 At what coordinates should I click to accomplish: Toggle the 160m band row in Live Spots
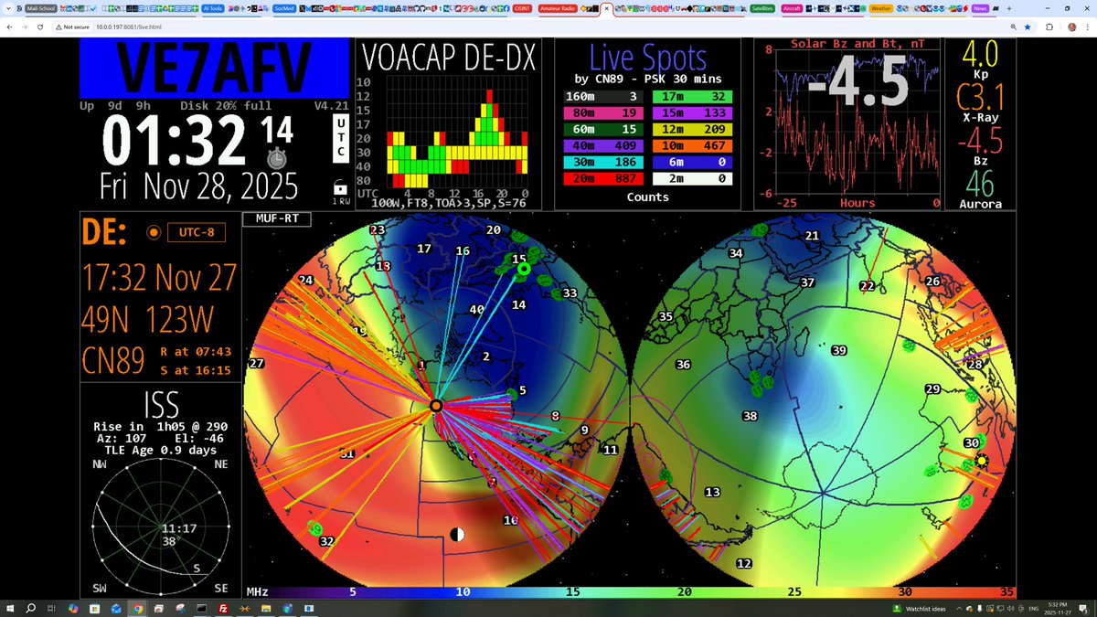603,96
